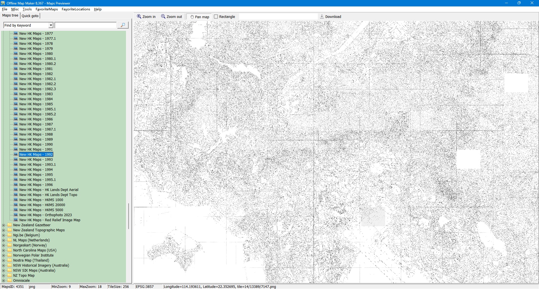Open the Find by Keyword dropdown
Viewport: 539px width, 289px height.
pos(51,25)
